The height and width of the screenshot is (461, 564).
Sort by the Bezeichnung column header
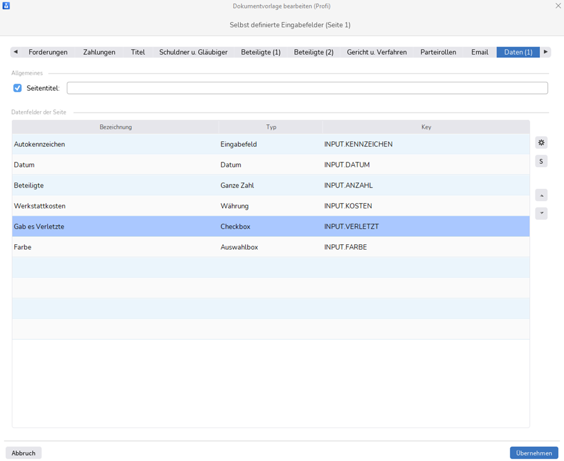[x=115, y=127]
